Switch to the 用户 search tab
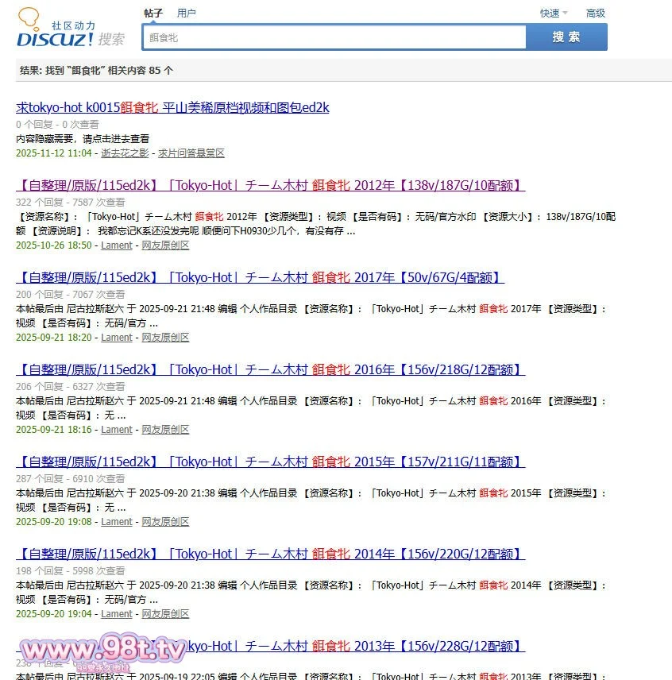The width and height of the screenshot is (672, 680). coord(186,13)
